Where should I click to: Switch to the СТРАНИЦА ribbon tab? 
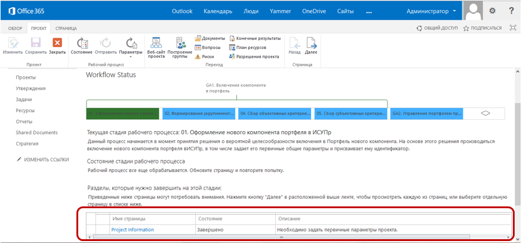(66, 28)
